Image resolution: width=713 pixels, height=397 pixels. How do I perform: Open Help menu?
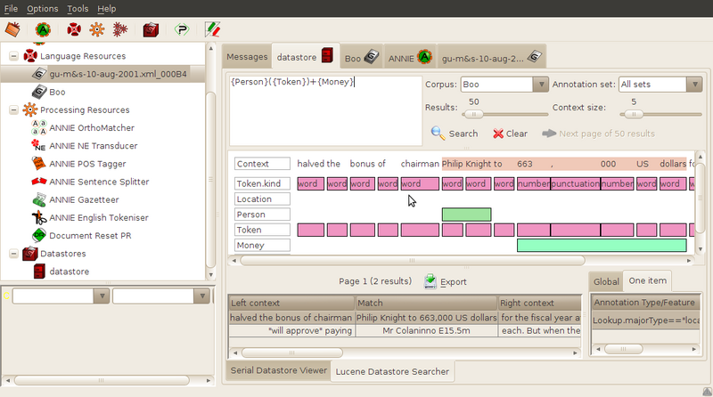[107, 9]
